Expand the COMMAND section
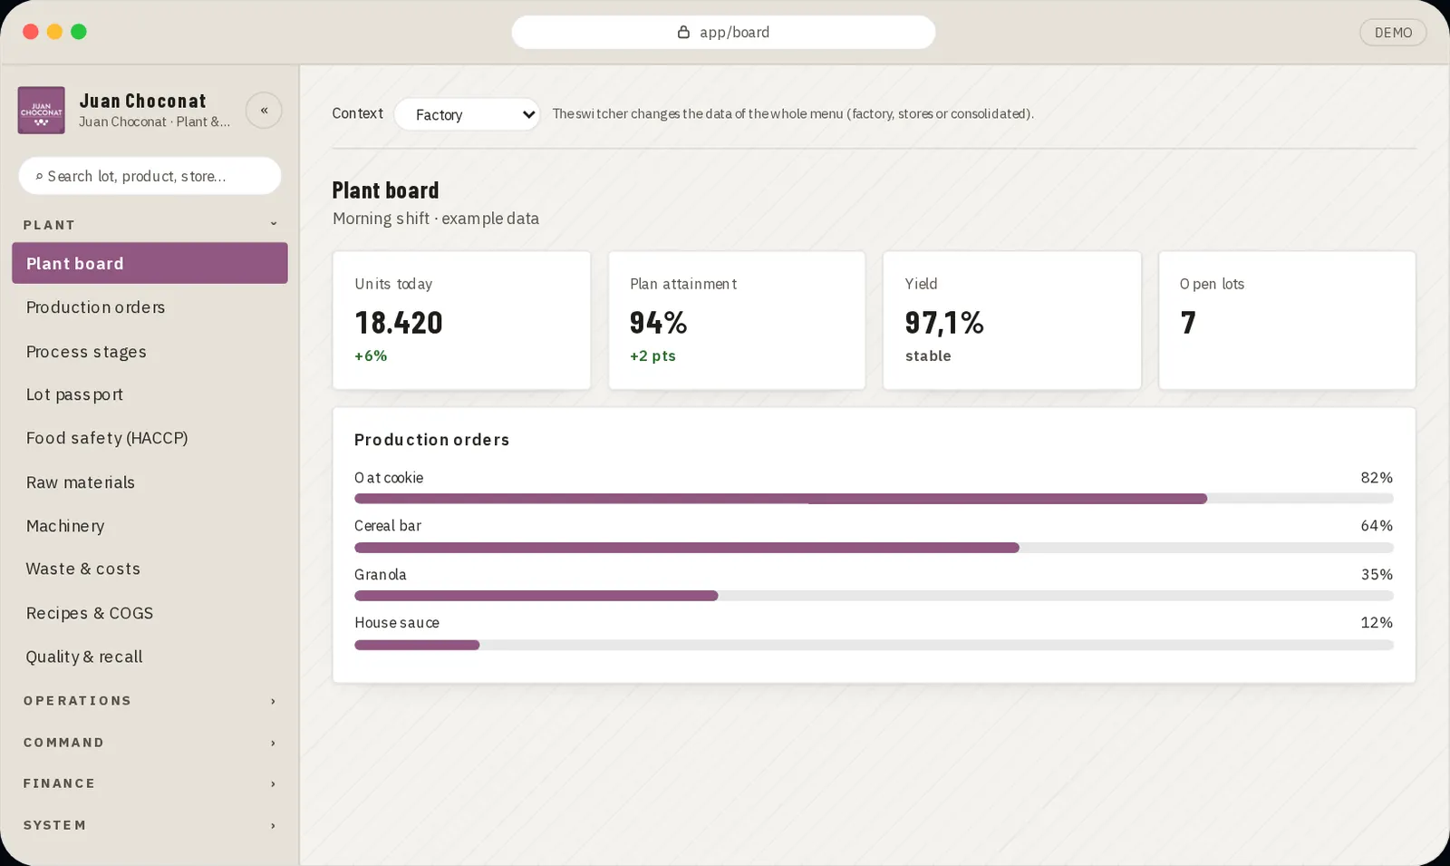Screen dimensions: 1450x866 (x=150, y=742)
